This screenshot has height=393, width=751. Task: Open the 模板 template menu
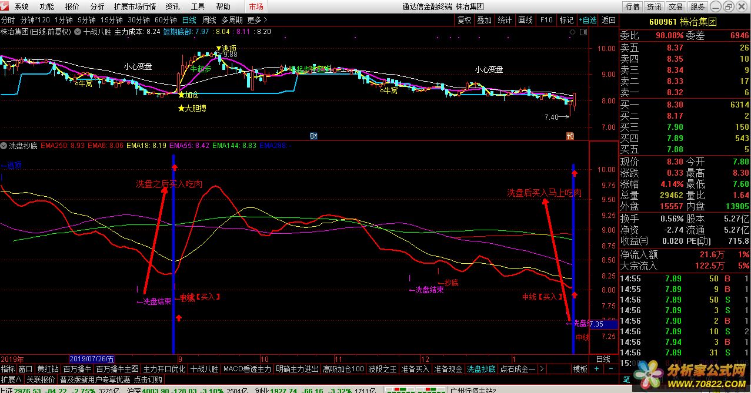point(580,369)
